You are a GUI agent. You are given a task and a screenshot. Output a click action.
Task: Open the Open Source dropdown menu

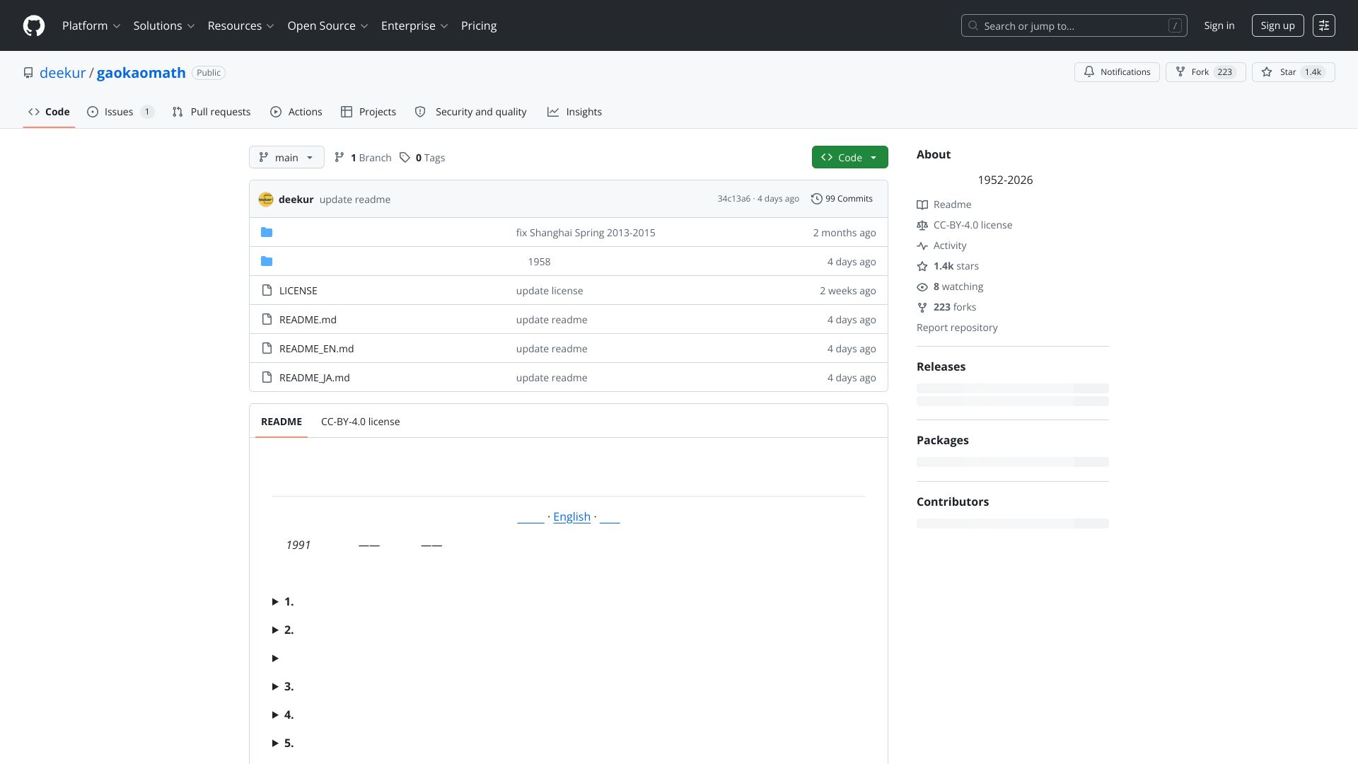pos(327,25)
